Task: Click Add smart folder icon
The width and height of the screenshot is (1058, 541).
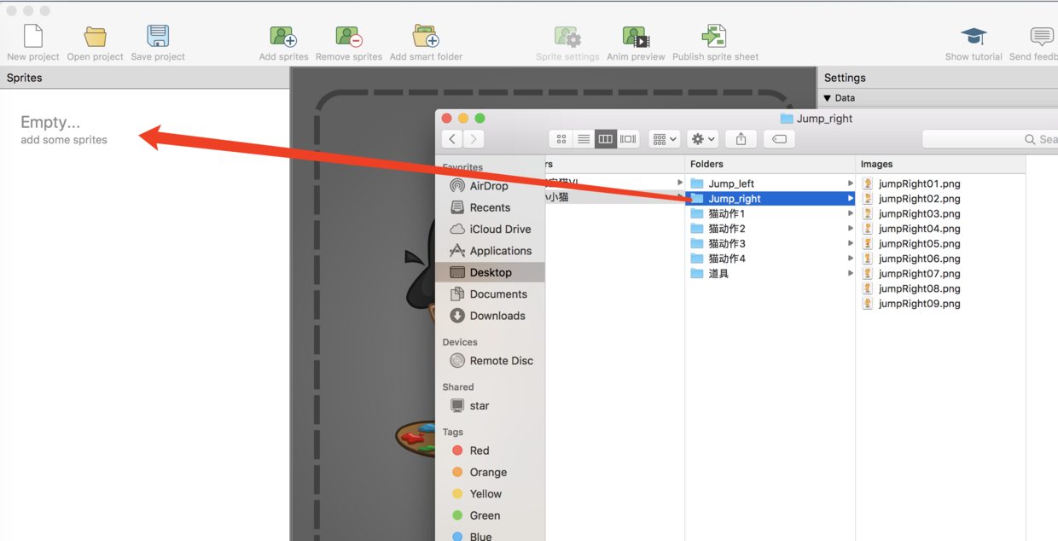Action: click(426, 37)
